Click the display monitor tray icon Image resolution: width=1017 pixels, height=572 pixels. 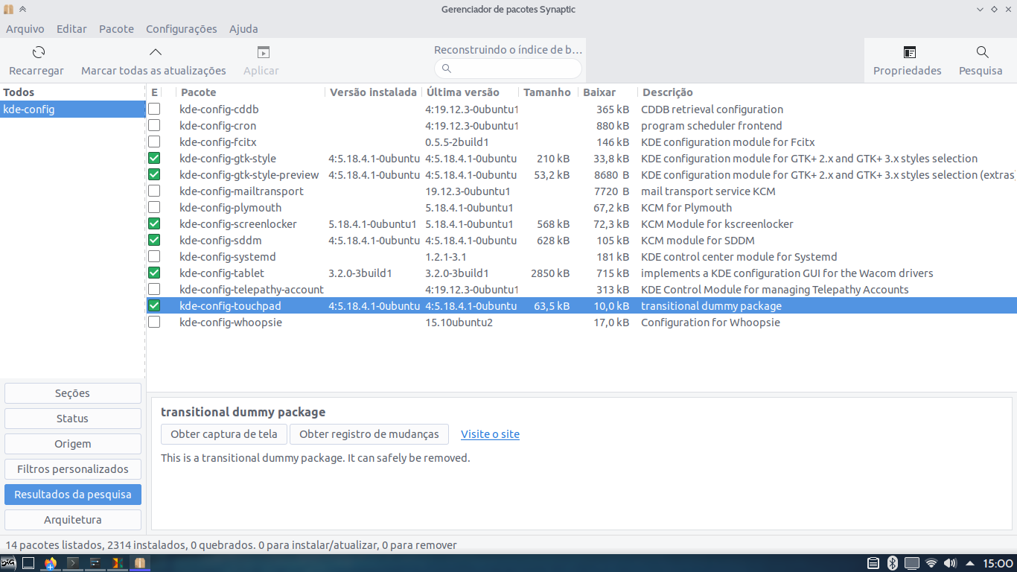912,563
